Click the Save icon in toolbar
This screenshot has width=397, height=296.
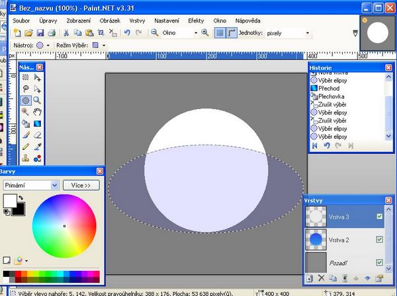pos(40,32)
